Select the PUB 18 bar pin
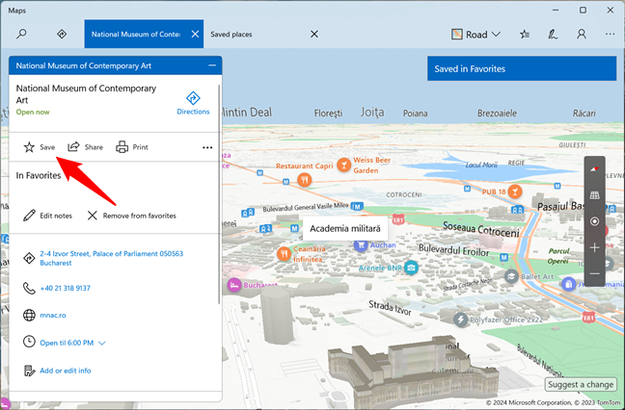This screenshot has height=410, width=625. click(515, 192)
